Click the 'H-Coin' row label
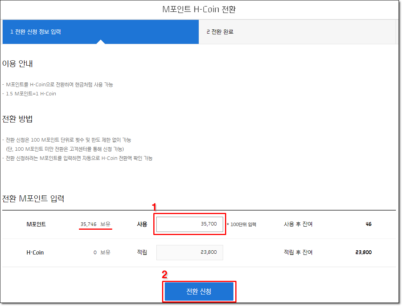 pyautogui.click(x=35, y=252)
